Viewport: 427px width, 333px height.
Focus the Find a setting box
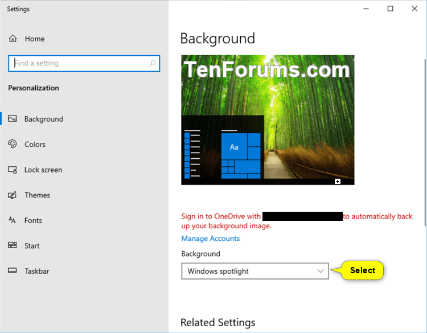pos(84,63)
